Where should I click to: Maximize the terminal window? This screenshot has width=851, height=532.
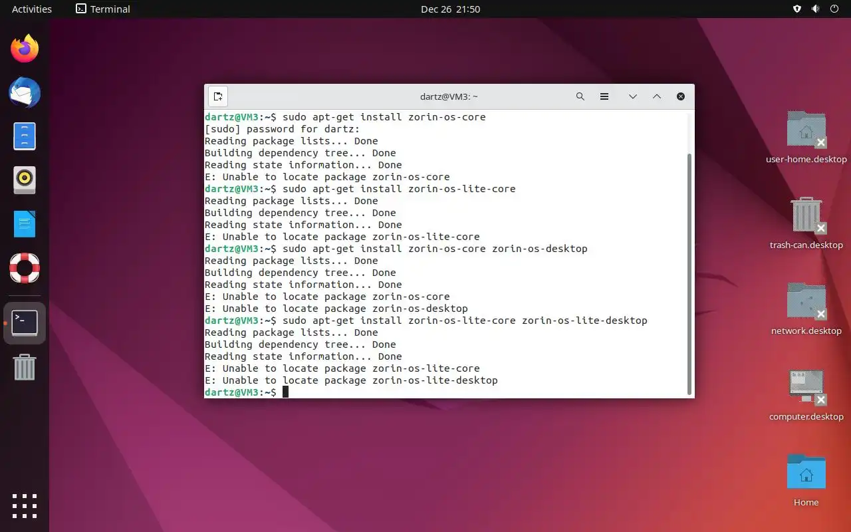[x=657, y=96]
